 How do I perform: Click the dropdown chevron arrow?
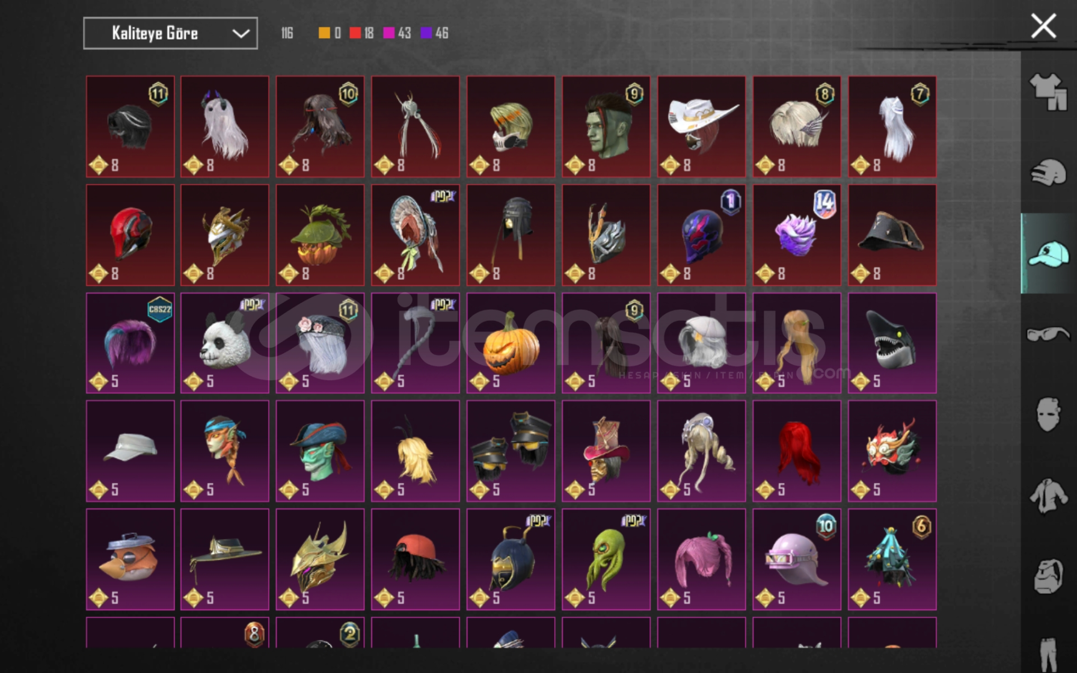point(241,34)
